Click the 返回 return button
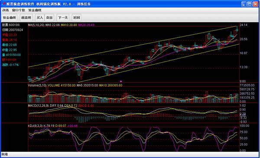Viewport: 260px width, 158px height. click(x=77, y=18)
